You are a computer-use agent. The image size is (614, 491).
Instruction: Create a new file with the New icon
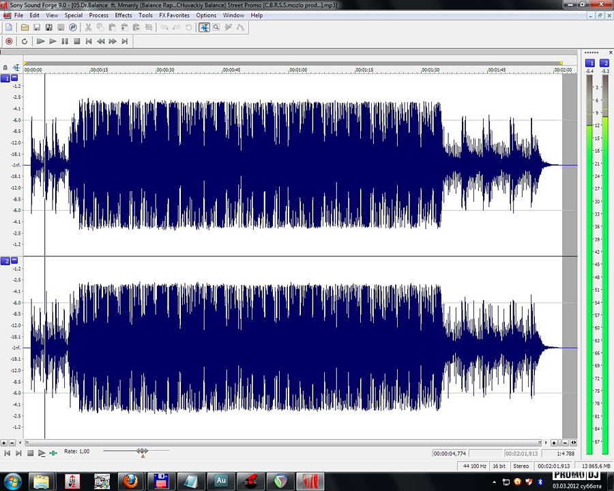(x=9, y=27)
